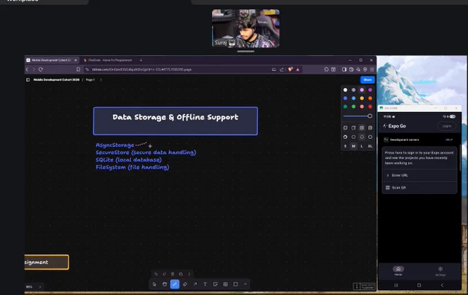This screenshot has width=468, height=295.
Task: Click the blue Share button
Action: click(x=368, y=80)
